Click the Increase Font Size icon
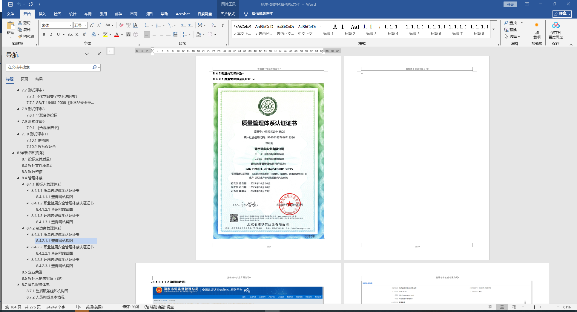 click(x=92, y=25)
